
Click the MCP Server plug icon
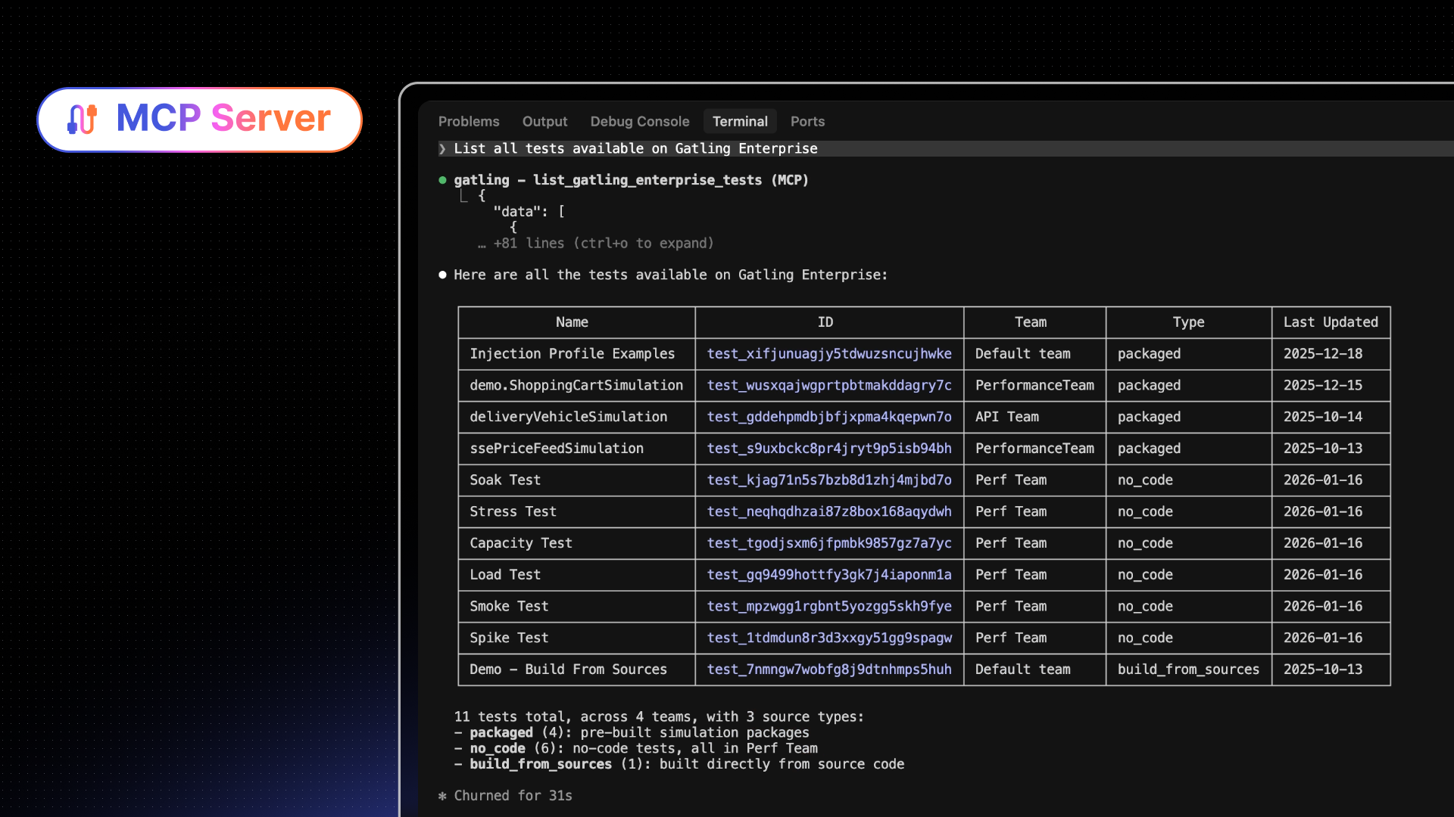point(83,119)
